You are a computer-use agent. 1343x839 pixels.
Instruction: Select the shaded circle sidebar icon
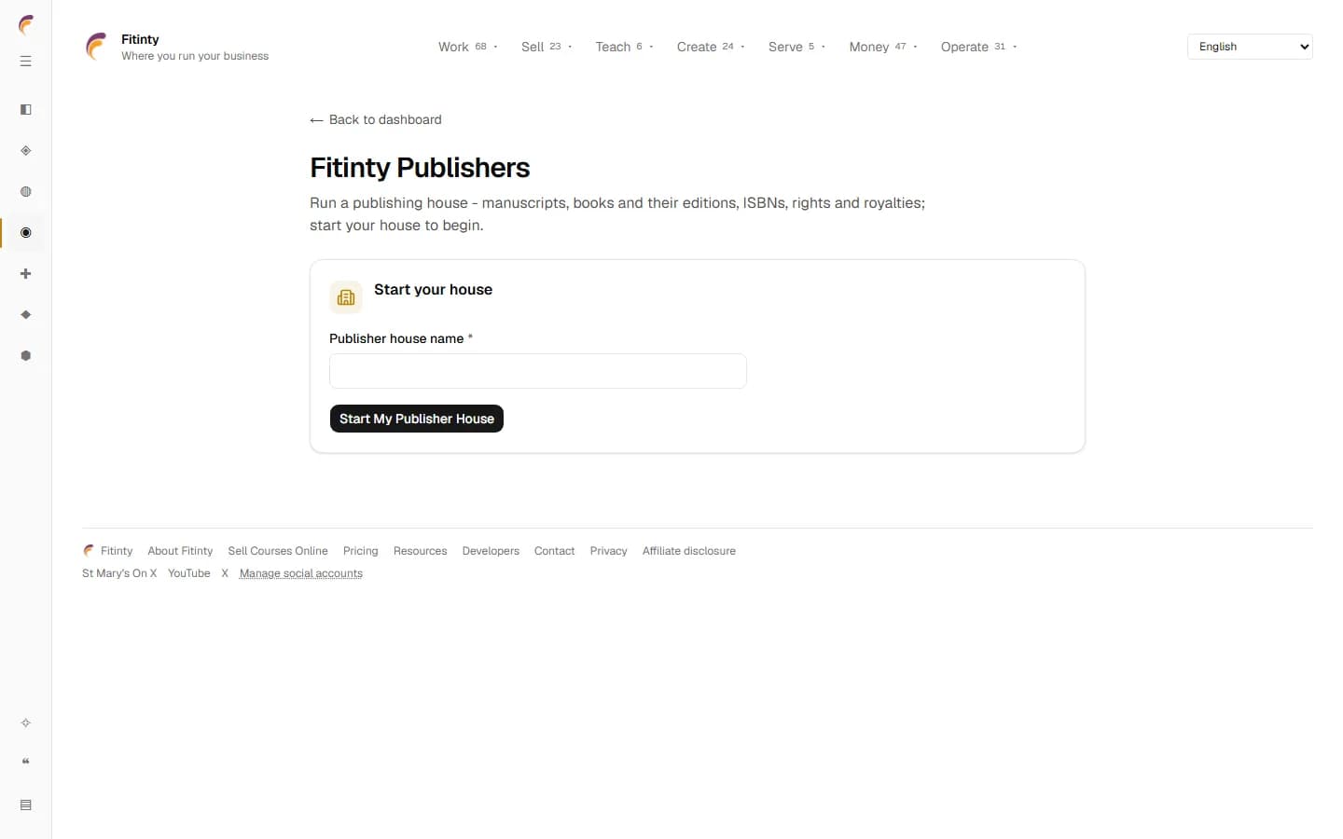(x=26, y=192)
